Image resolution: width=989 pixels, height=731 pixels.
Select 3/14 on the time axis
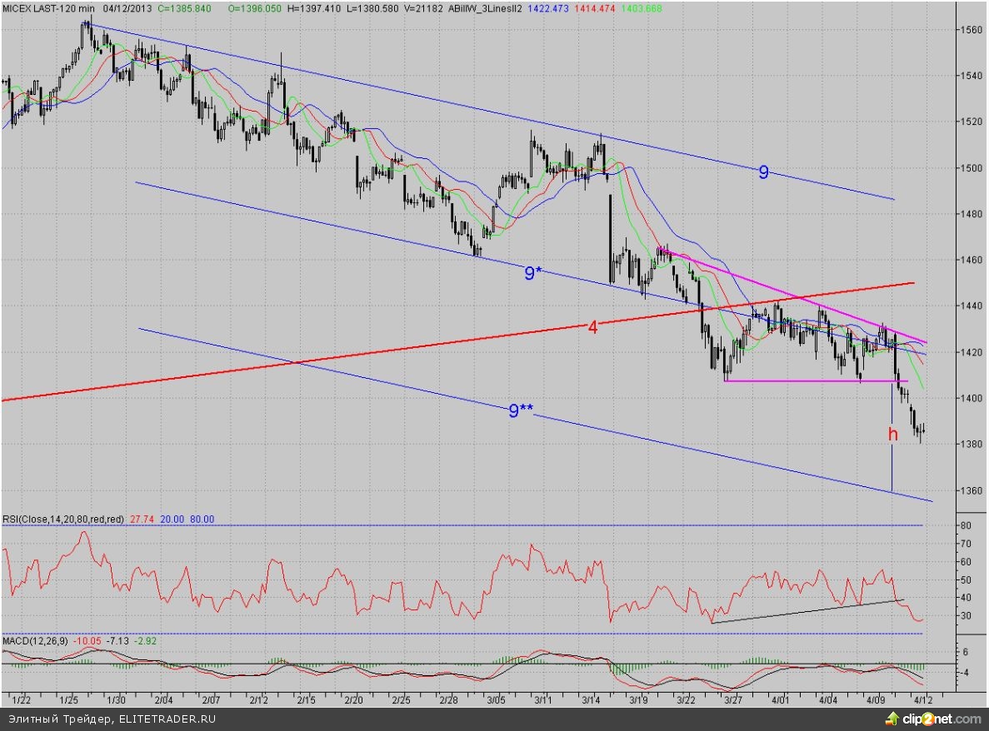click(x=592, y=701)
